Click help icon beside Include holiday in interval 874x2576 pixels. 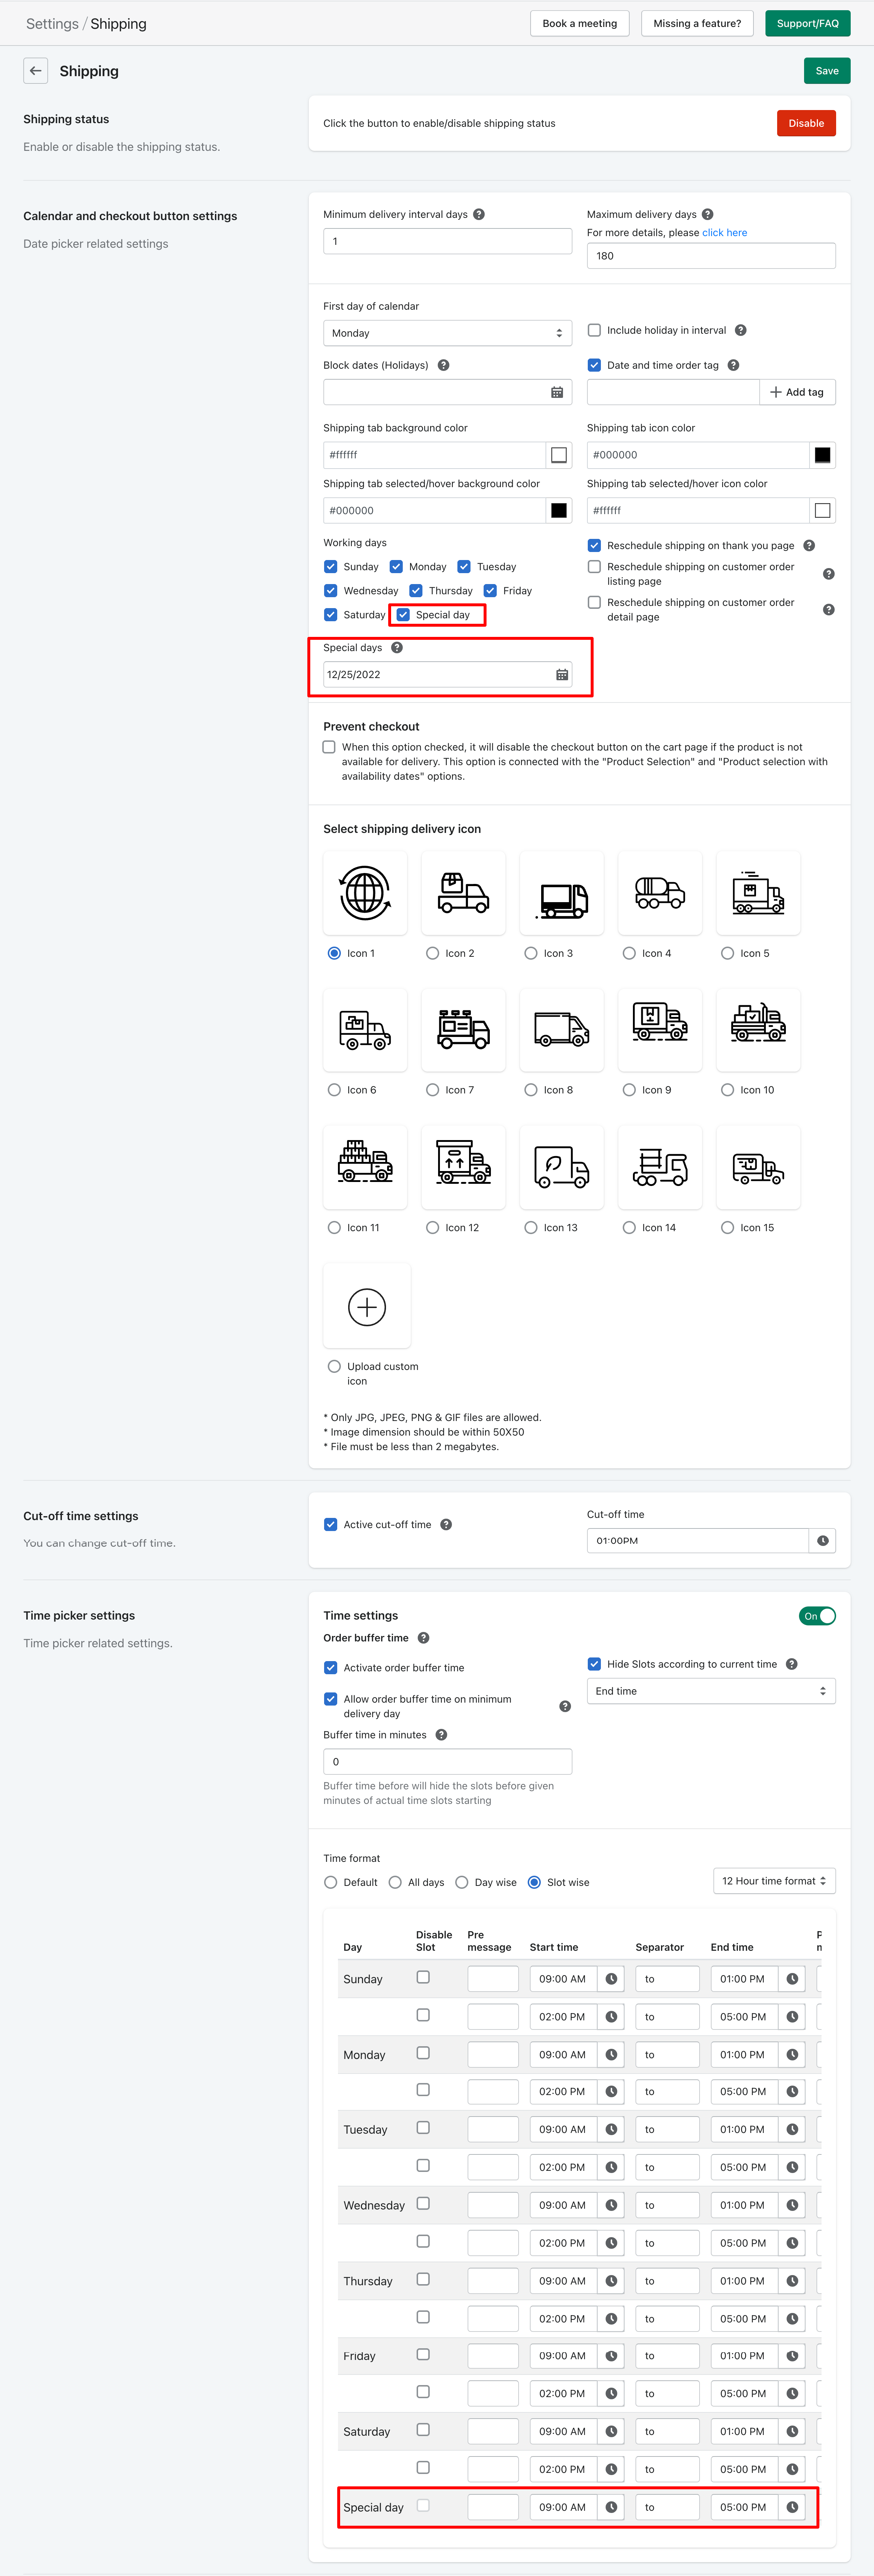741,330
